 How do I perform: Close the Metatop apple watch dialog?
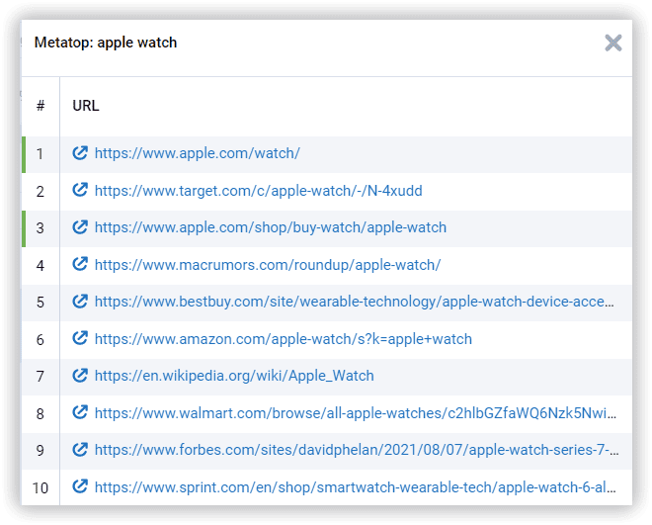click(x=612, y=43)
